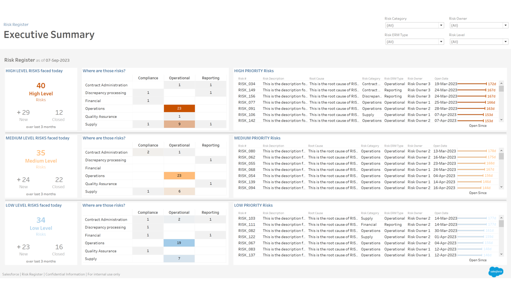Click the 35 Medium Level risks number
The height and width of the screenshot is (289, 511).
coord(41,153)
